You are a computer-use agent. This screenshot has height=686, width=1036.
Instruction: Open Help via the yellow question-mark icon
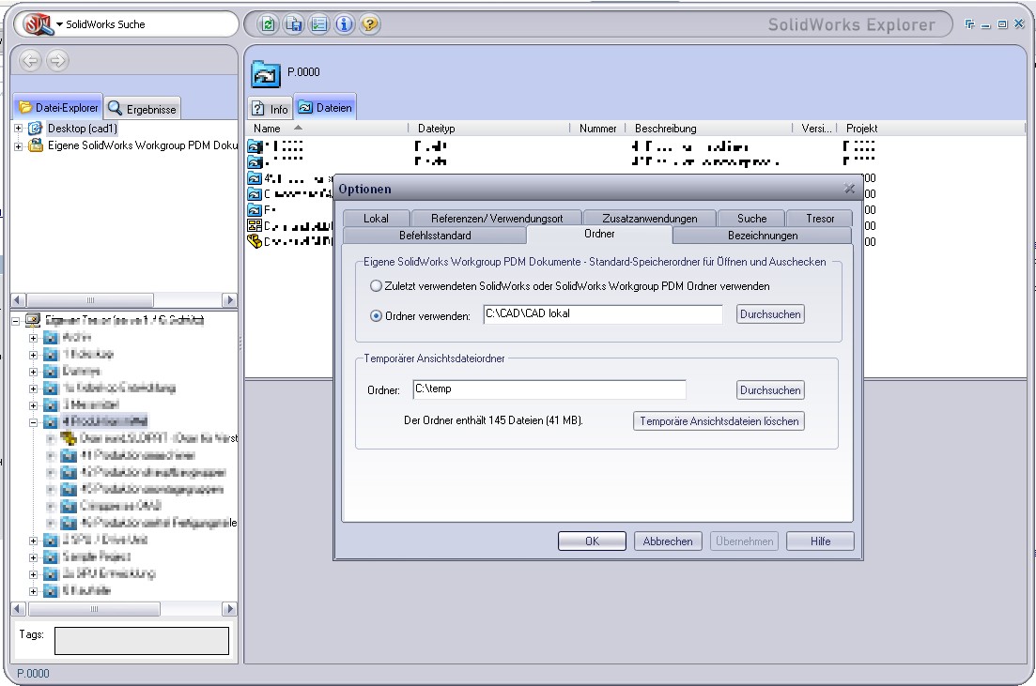(x=370, y=24)
